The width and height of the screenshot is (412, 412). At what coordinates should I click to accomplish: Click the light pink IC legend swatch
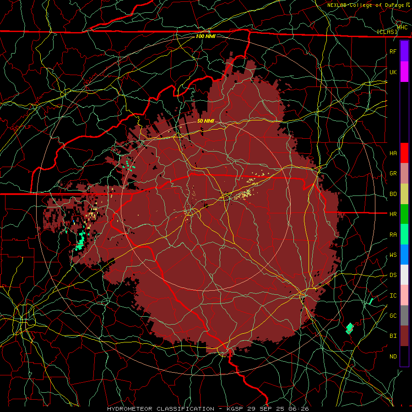tap(404, 295)
